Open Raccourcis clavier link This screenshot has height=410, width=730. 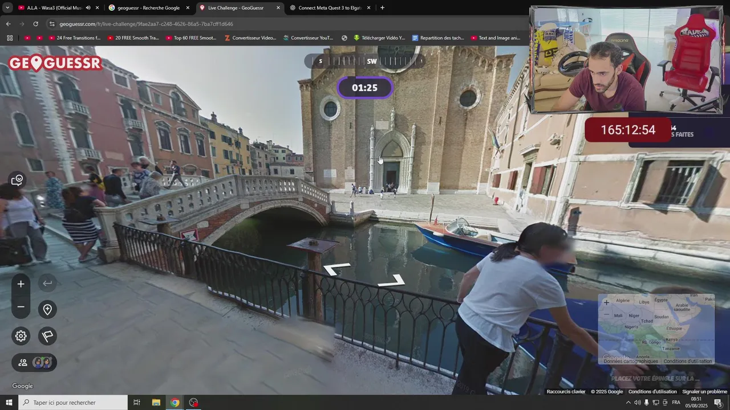pyautogui.click(x=566, y=392)
